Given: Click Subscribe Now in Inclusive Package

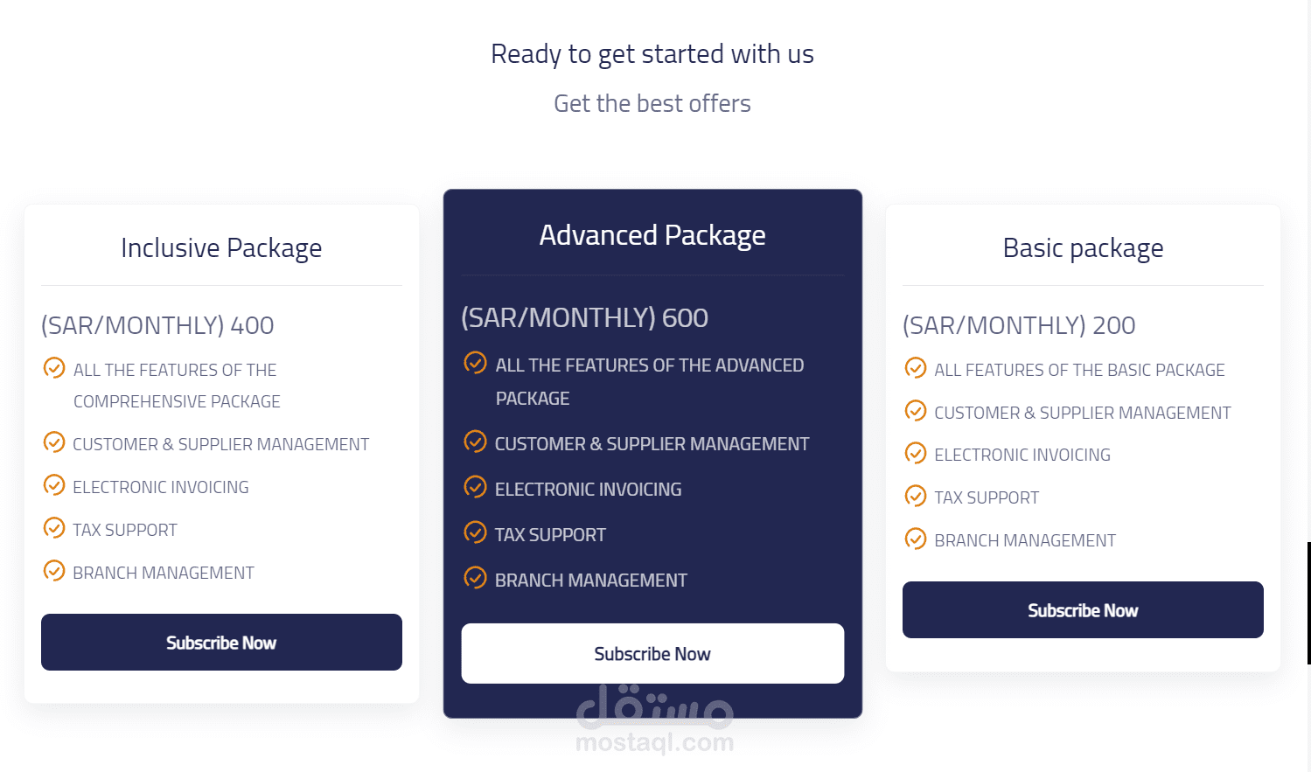Looking at the screenshot, I should click(x=221, y=643).
